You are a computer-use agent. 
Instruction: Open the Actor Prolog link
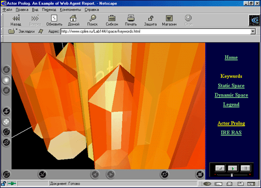[x=231, y=123]
